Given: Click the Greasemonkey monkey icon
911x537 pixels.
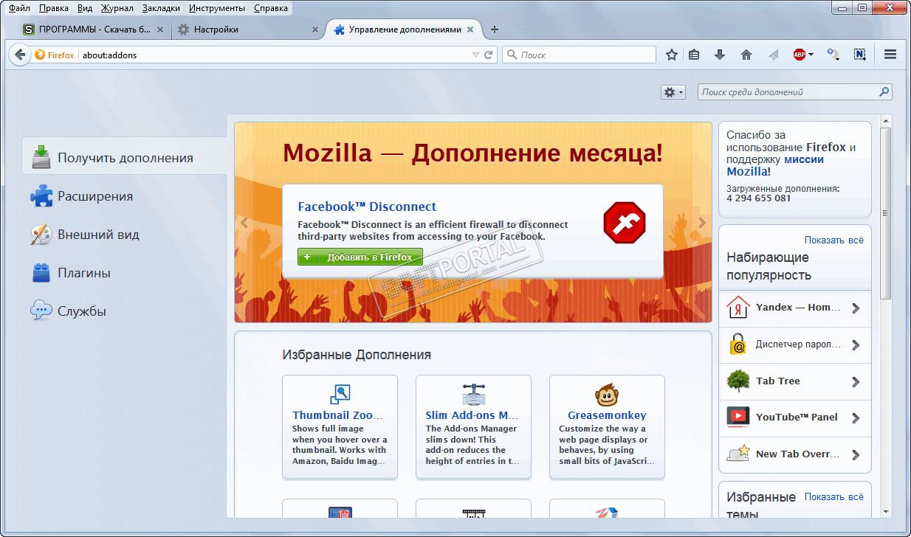Looking at the screenshot, I should pos(607,395).
